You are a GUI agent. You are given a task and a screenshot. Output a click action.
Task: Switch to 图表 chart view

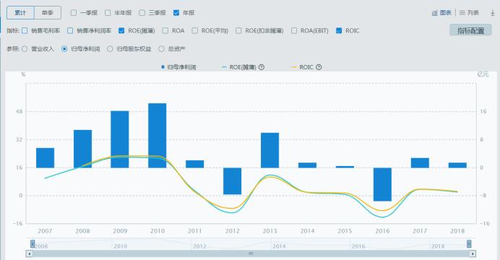click(x=441, y=13)
